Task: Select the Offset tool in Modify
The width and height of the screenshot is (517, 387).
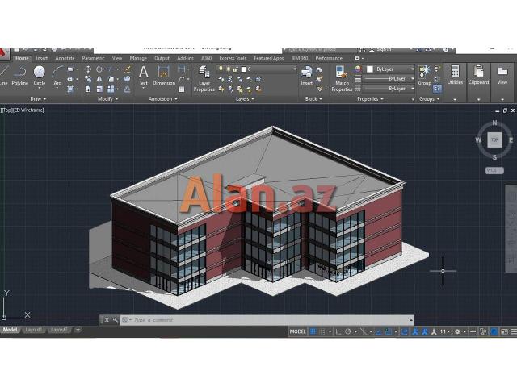Action: point(127,89)
